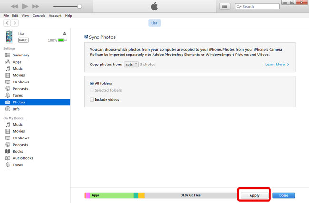The width and height of the screenshot is (309, 203).
Task: Click the iPhone device thumbnail
Action: point(9,37)
